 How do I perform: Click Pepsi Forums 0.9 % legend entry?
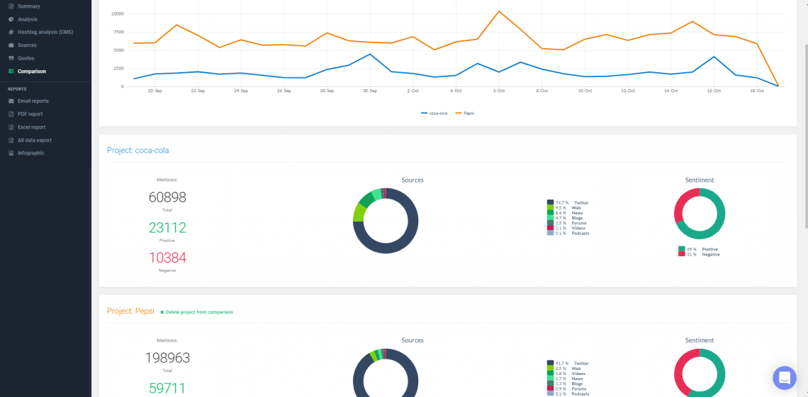566,389
